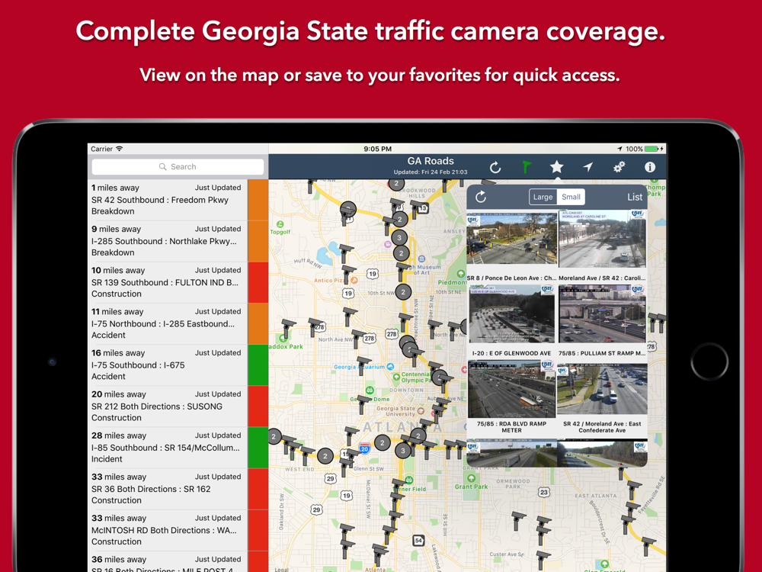Switch favorites panel to List view
The image size is (762, 572).
coord(635,197)
